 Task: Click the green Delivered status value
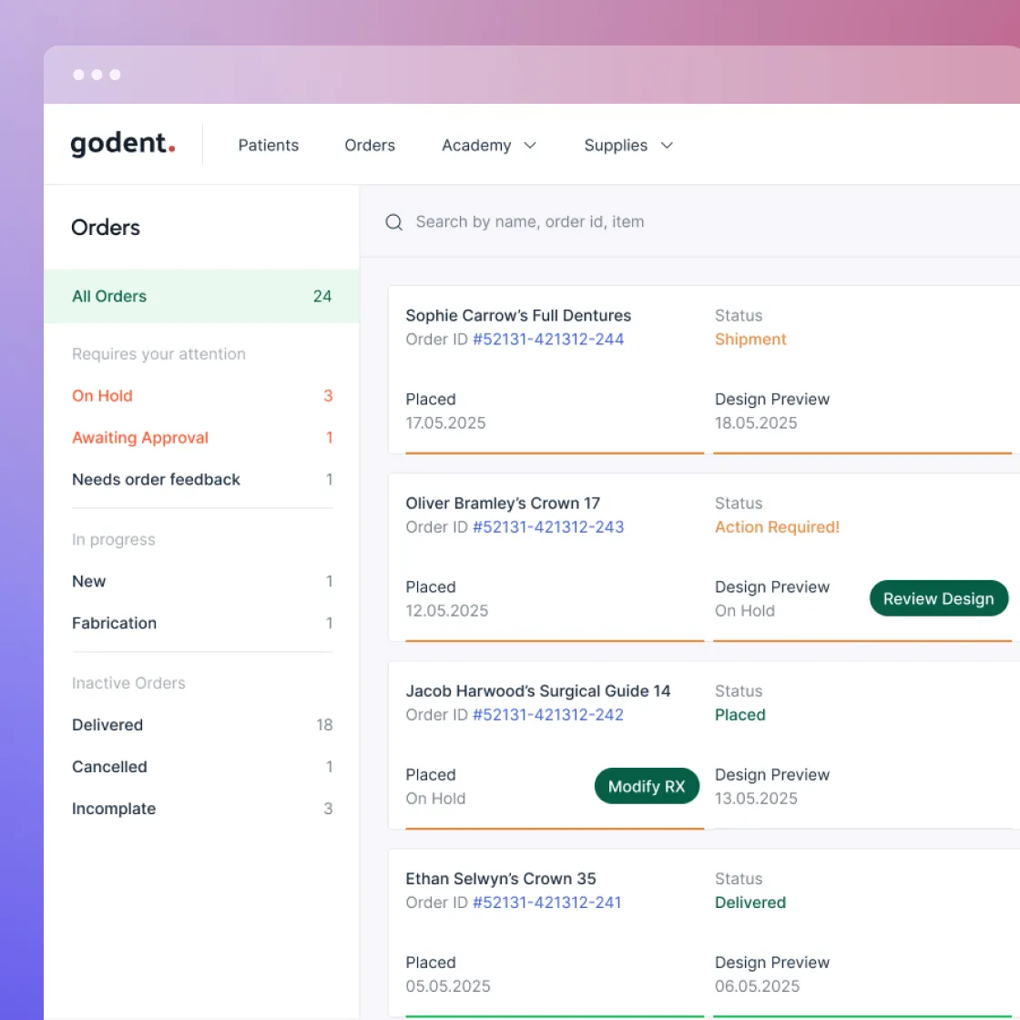[x=750, y=903]
